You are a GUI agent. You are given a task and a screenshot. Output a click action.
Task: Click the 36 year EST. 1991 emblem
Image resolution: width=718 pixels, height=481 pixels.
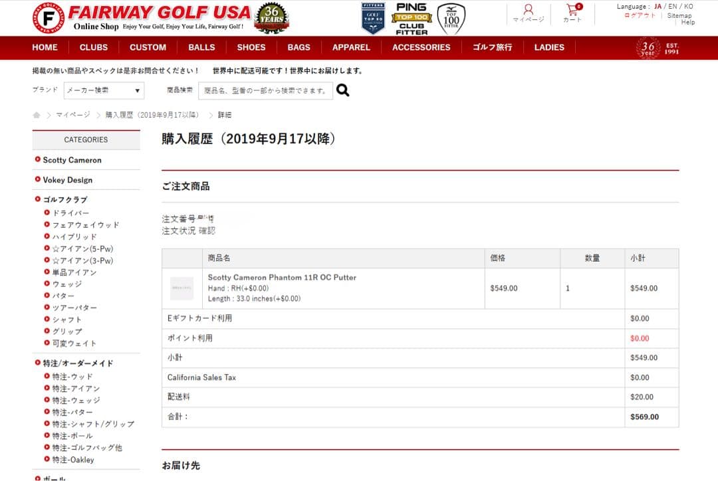658,48
